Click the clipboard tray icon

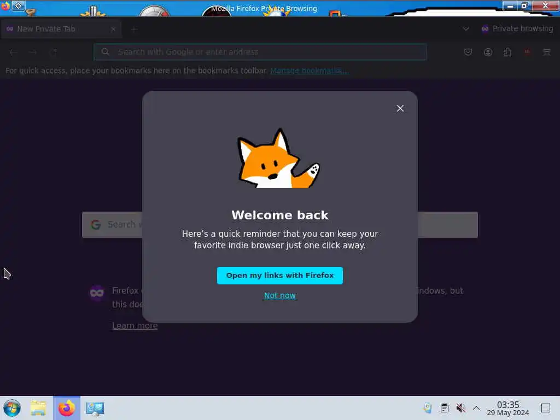pyautogui.click(x=444, y=408)
